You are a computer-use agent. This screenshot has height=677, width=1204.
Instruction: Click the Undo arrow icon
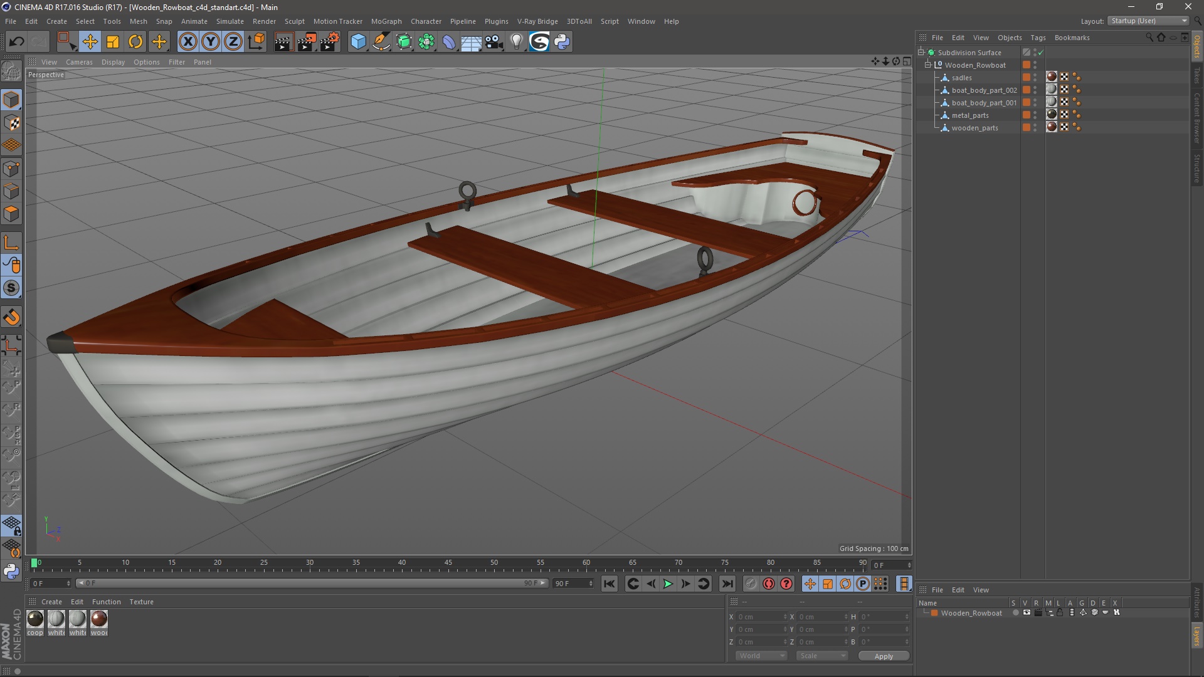pyautogui.click(x=16, y=42)
